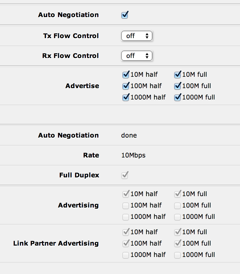Toggle 1000M full under Advertise
Image resolution: width=240 pixels, height=274 pixels.
[x=177, y=97]
